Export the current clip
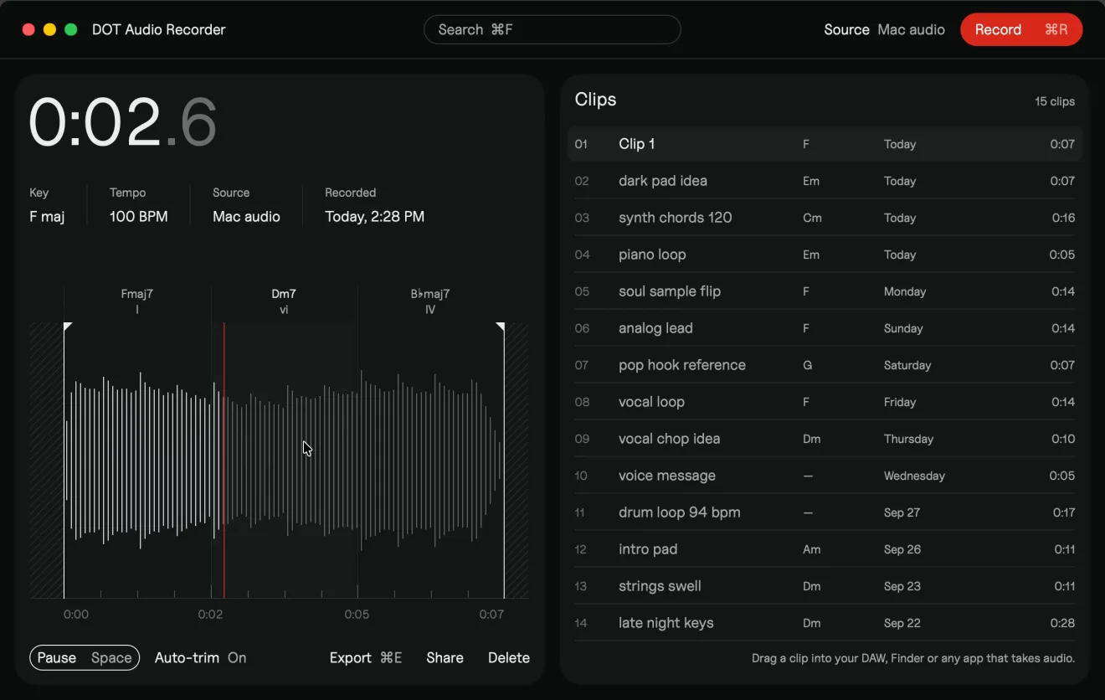 point(366,658)
